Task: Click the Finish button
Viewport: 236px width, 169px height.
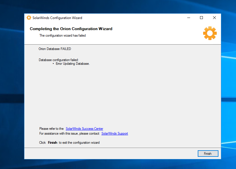Action: (208, 153)
